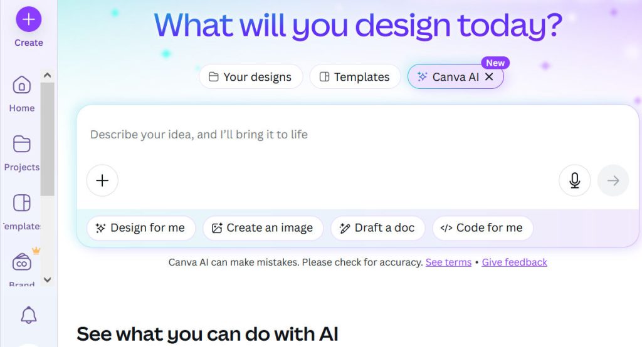642x347 pixels.
Task: Switch to Your designs tab
Action: tap(251, 76)
